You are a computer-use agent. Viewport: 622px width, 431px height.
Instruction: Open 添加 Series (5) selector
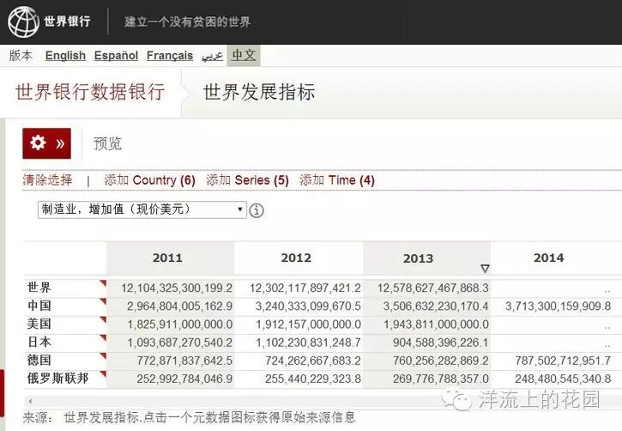248,180
